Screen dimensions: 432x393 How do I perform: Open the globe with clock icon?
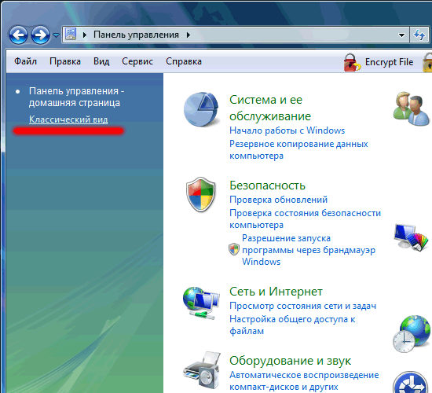point(412,334)
